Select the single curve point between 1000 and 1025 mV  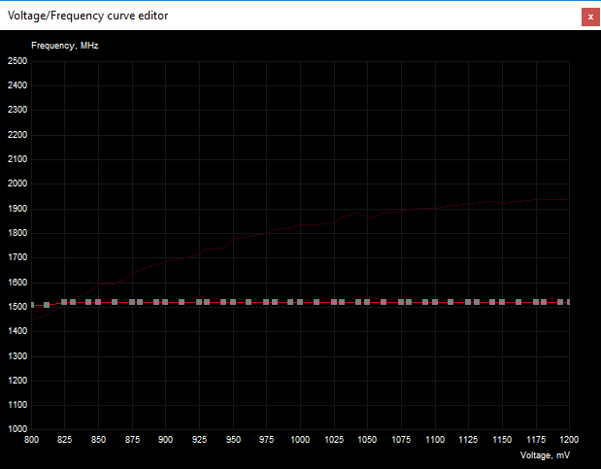(317, 302)
